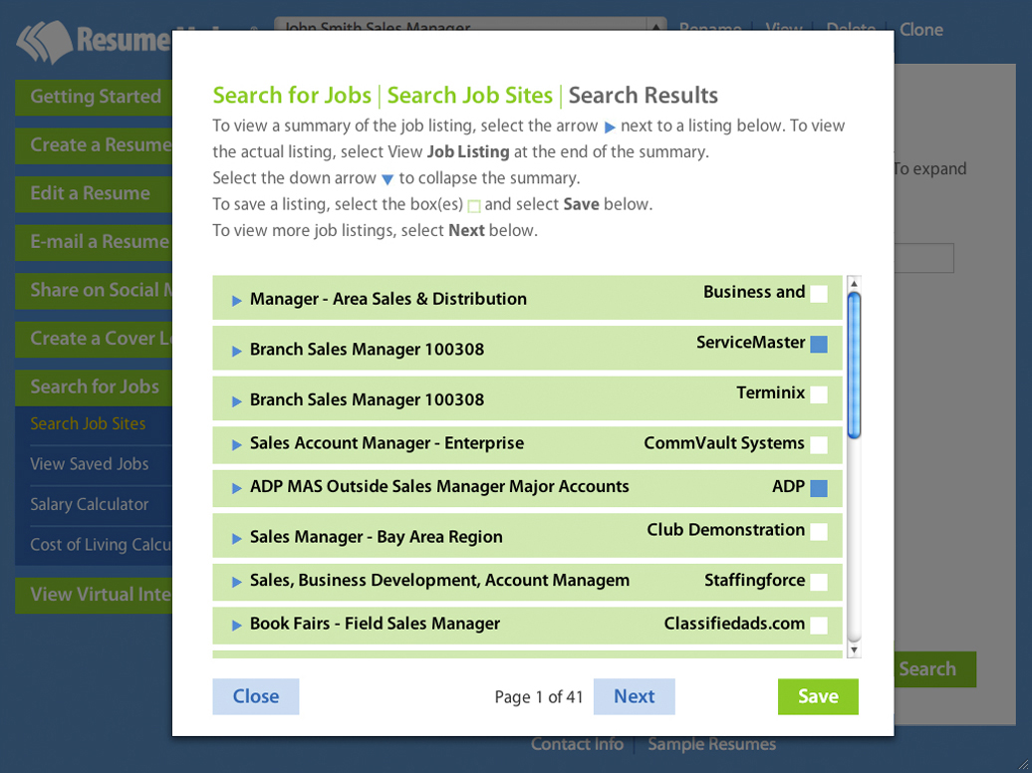Image resolution: width=1032 pixels, height=773 pixels.
Task: Open View Saved Jobs
Action: [90, 464]
